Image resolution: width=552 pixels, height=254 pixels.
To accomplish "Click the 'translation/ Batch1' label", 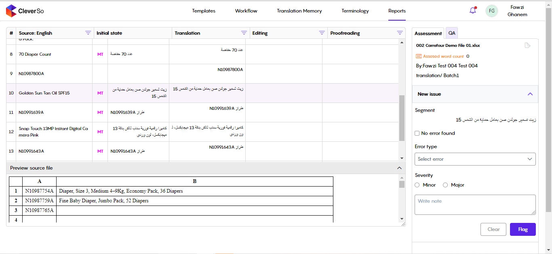I will (438, 76).
